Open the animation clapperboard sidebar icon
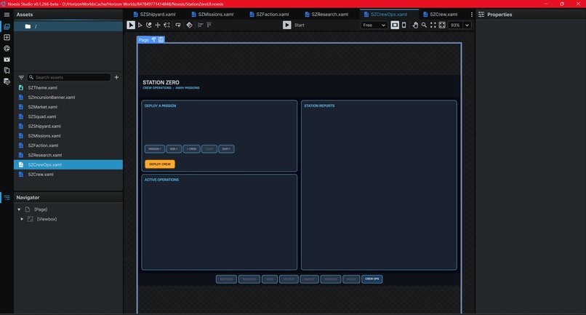586x315 pixels. click(x=7, y=59)
